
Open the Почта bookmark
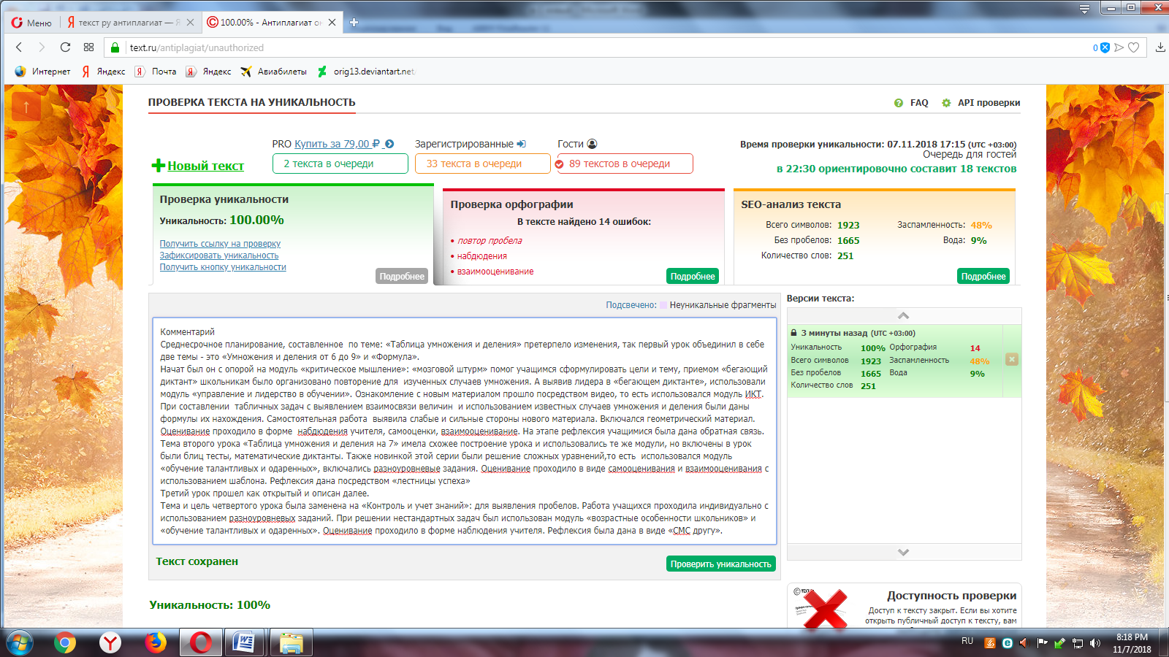coord(156,72)
